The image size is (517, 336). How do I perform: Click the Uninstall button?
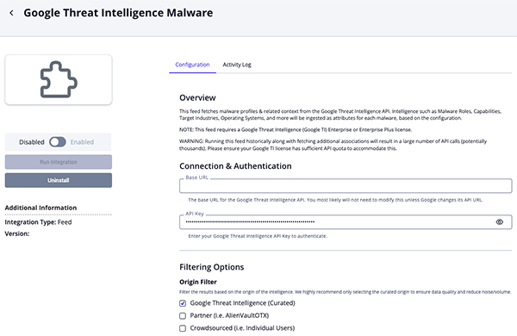[59, 180]
